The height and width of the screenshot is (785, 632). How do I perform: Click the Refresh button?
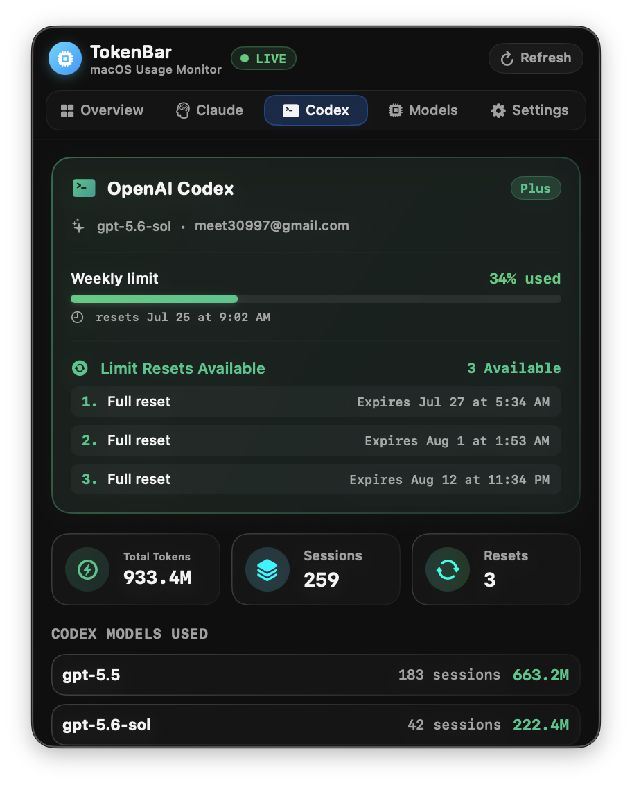pyautogui.click(x=536, y=58)
